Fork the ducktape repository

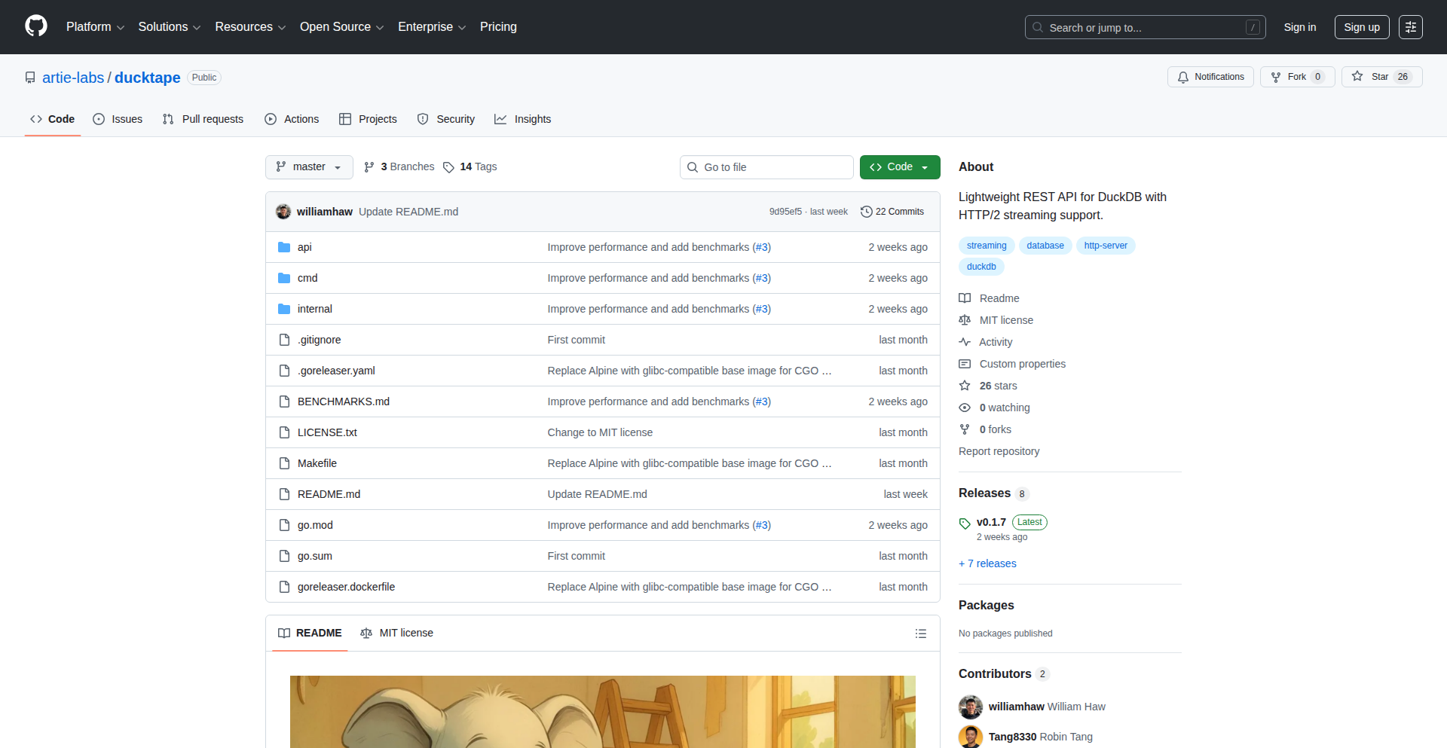pos(1289,77)
